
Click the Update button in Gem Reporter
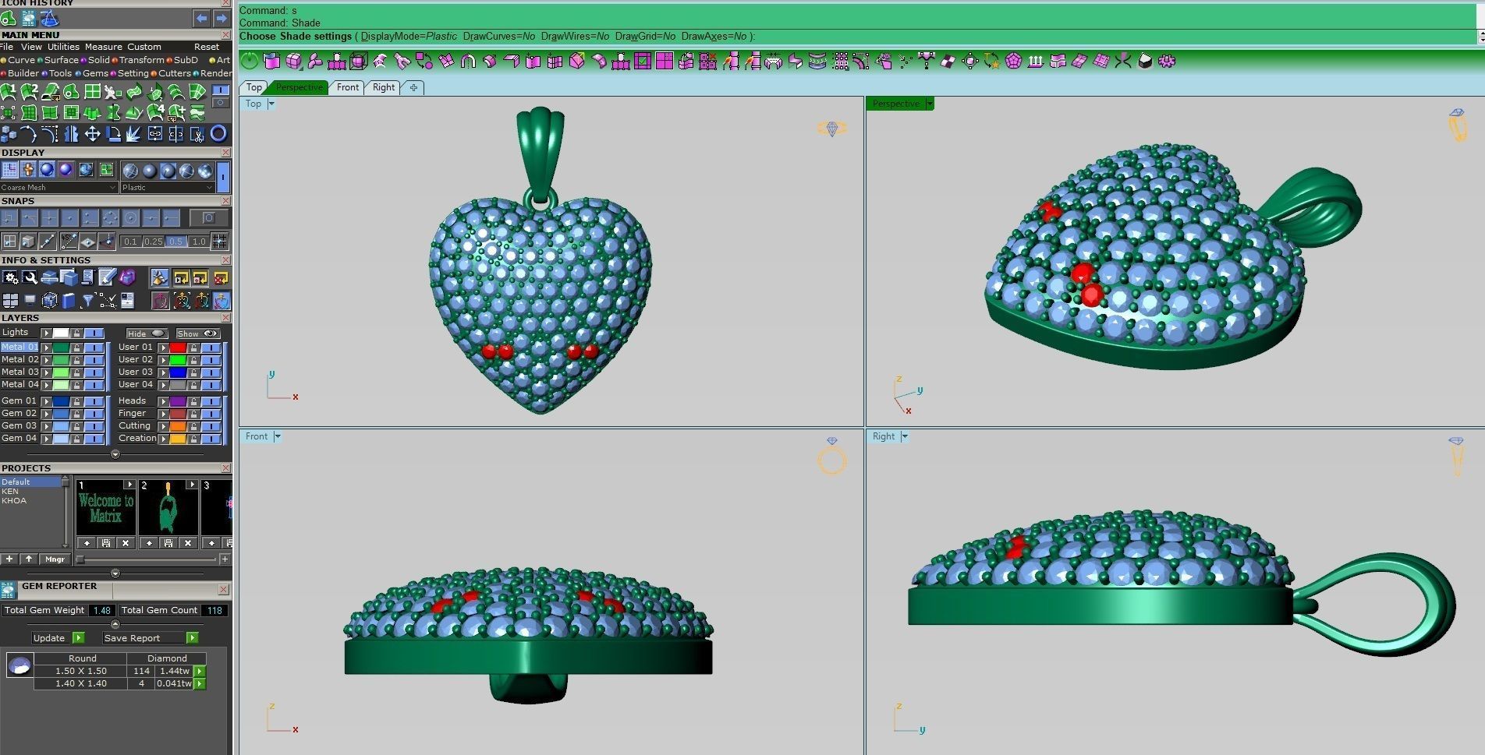tap(58, 637)
